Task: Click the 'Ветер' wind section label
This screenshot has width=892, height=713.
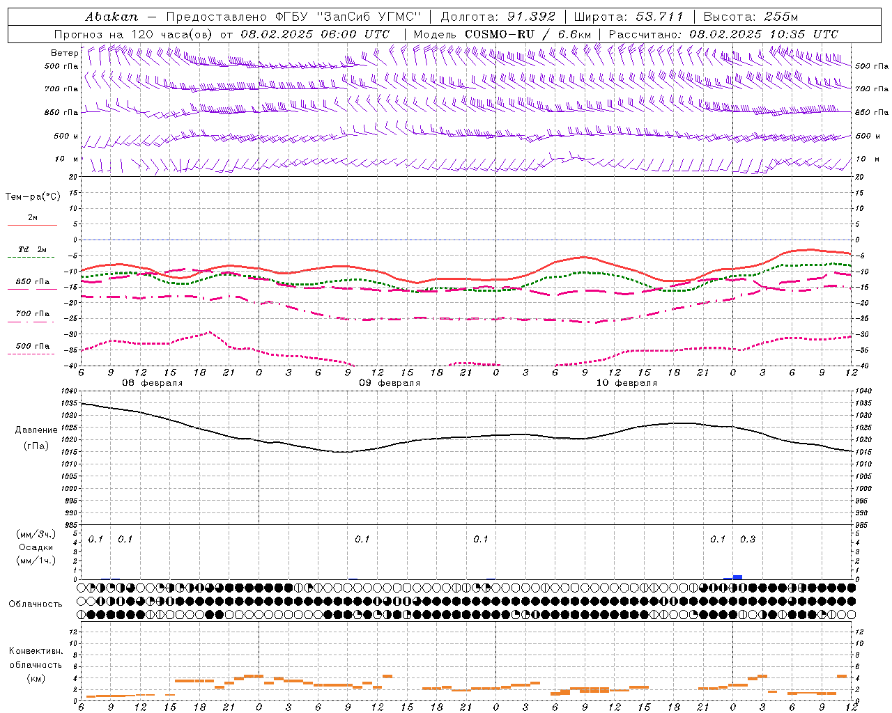Action: [64, 53]
